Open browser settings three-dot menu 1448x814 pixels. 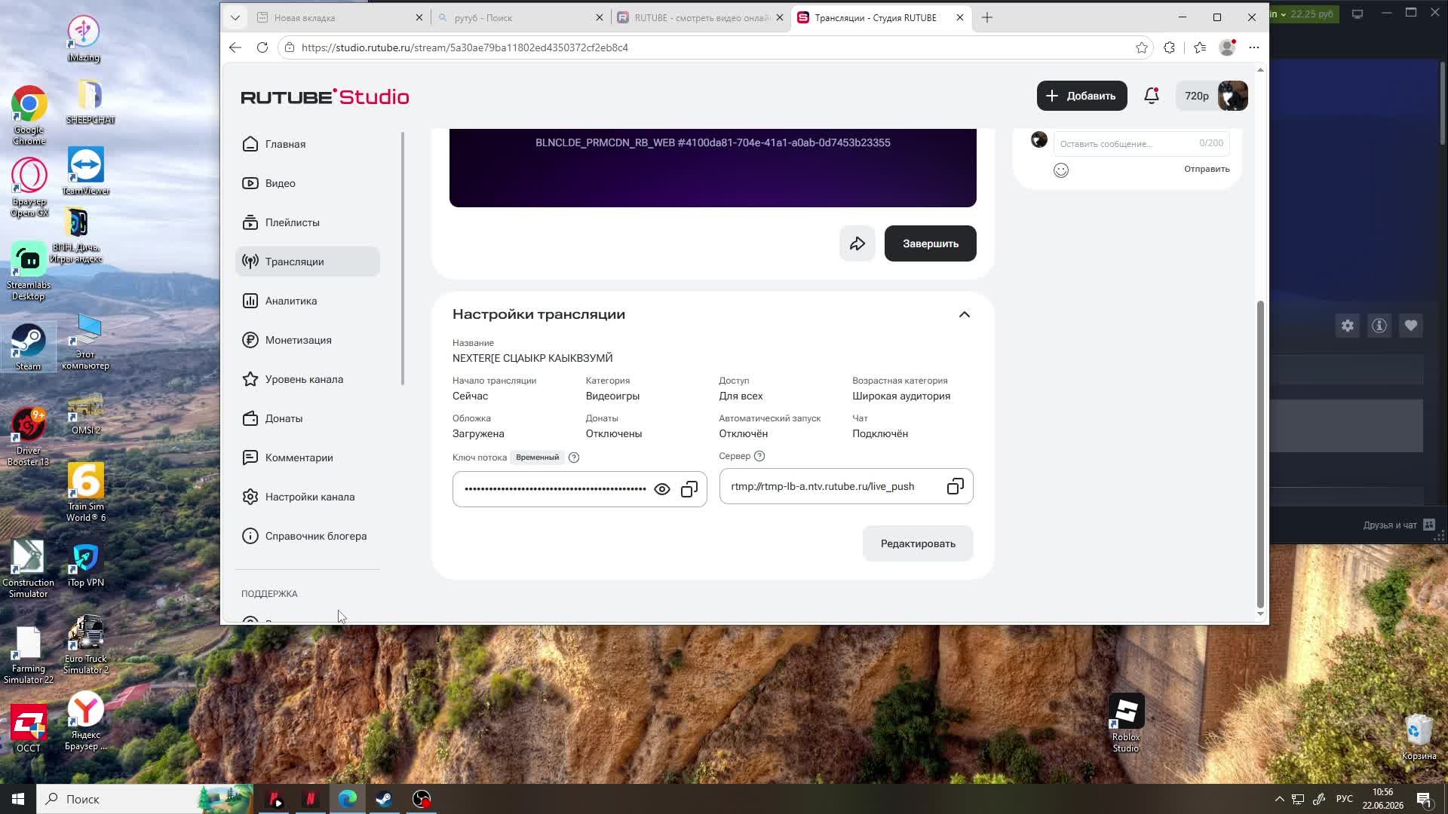coord(1254,47)
